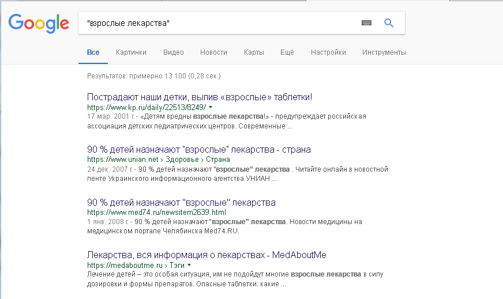Open the Настройки menu
The width and height of the screenshot is (503, 299).
(x=328, y=52)
